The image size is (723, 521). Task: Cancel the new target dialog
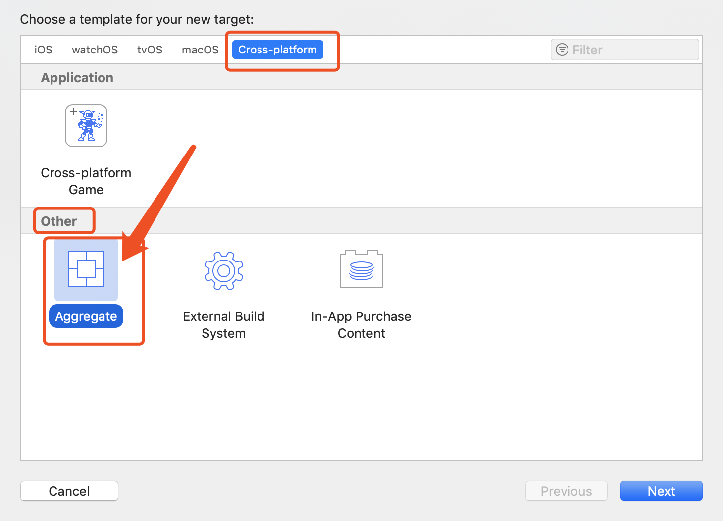coord(69,491)
